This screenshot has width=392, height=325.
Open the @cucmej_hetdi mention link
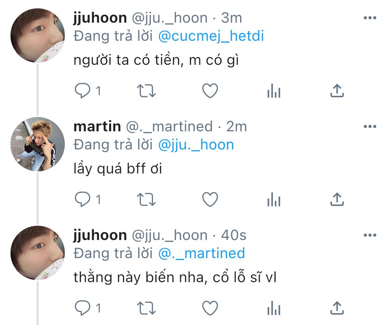coord(211,36)
